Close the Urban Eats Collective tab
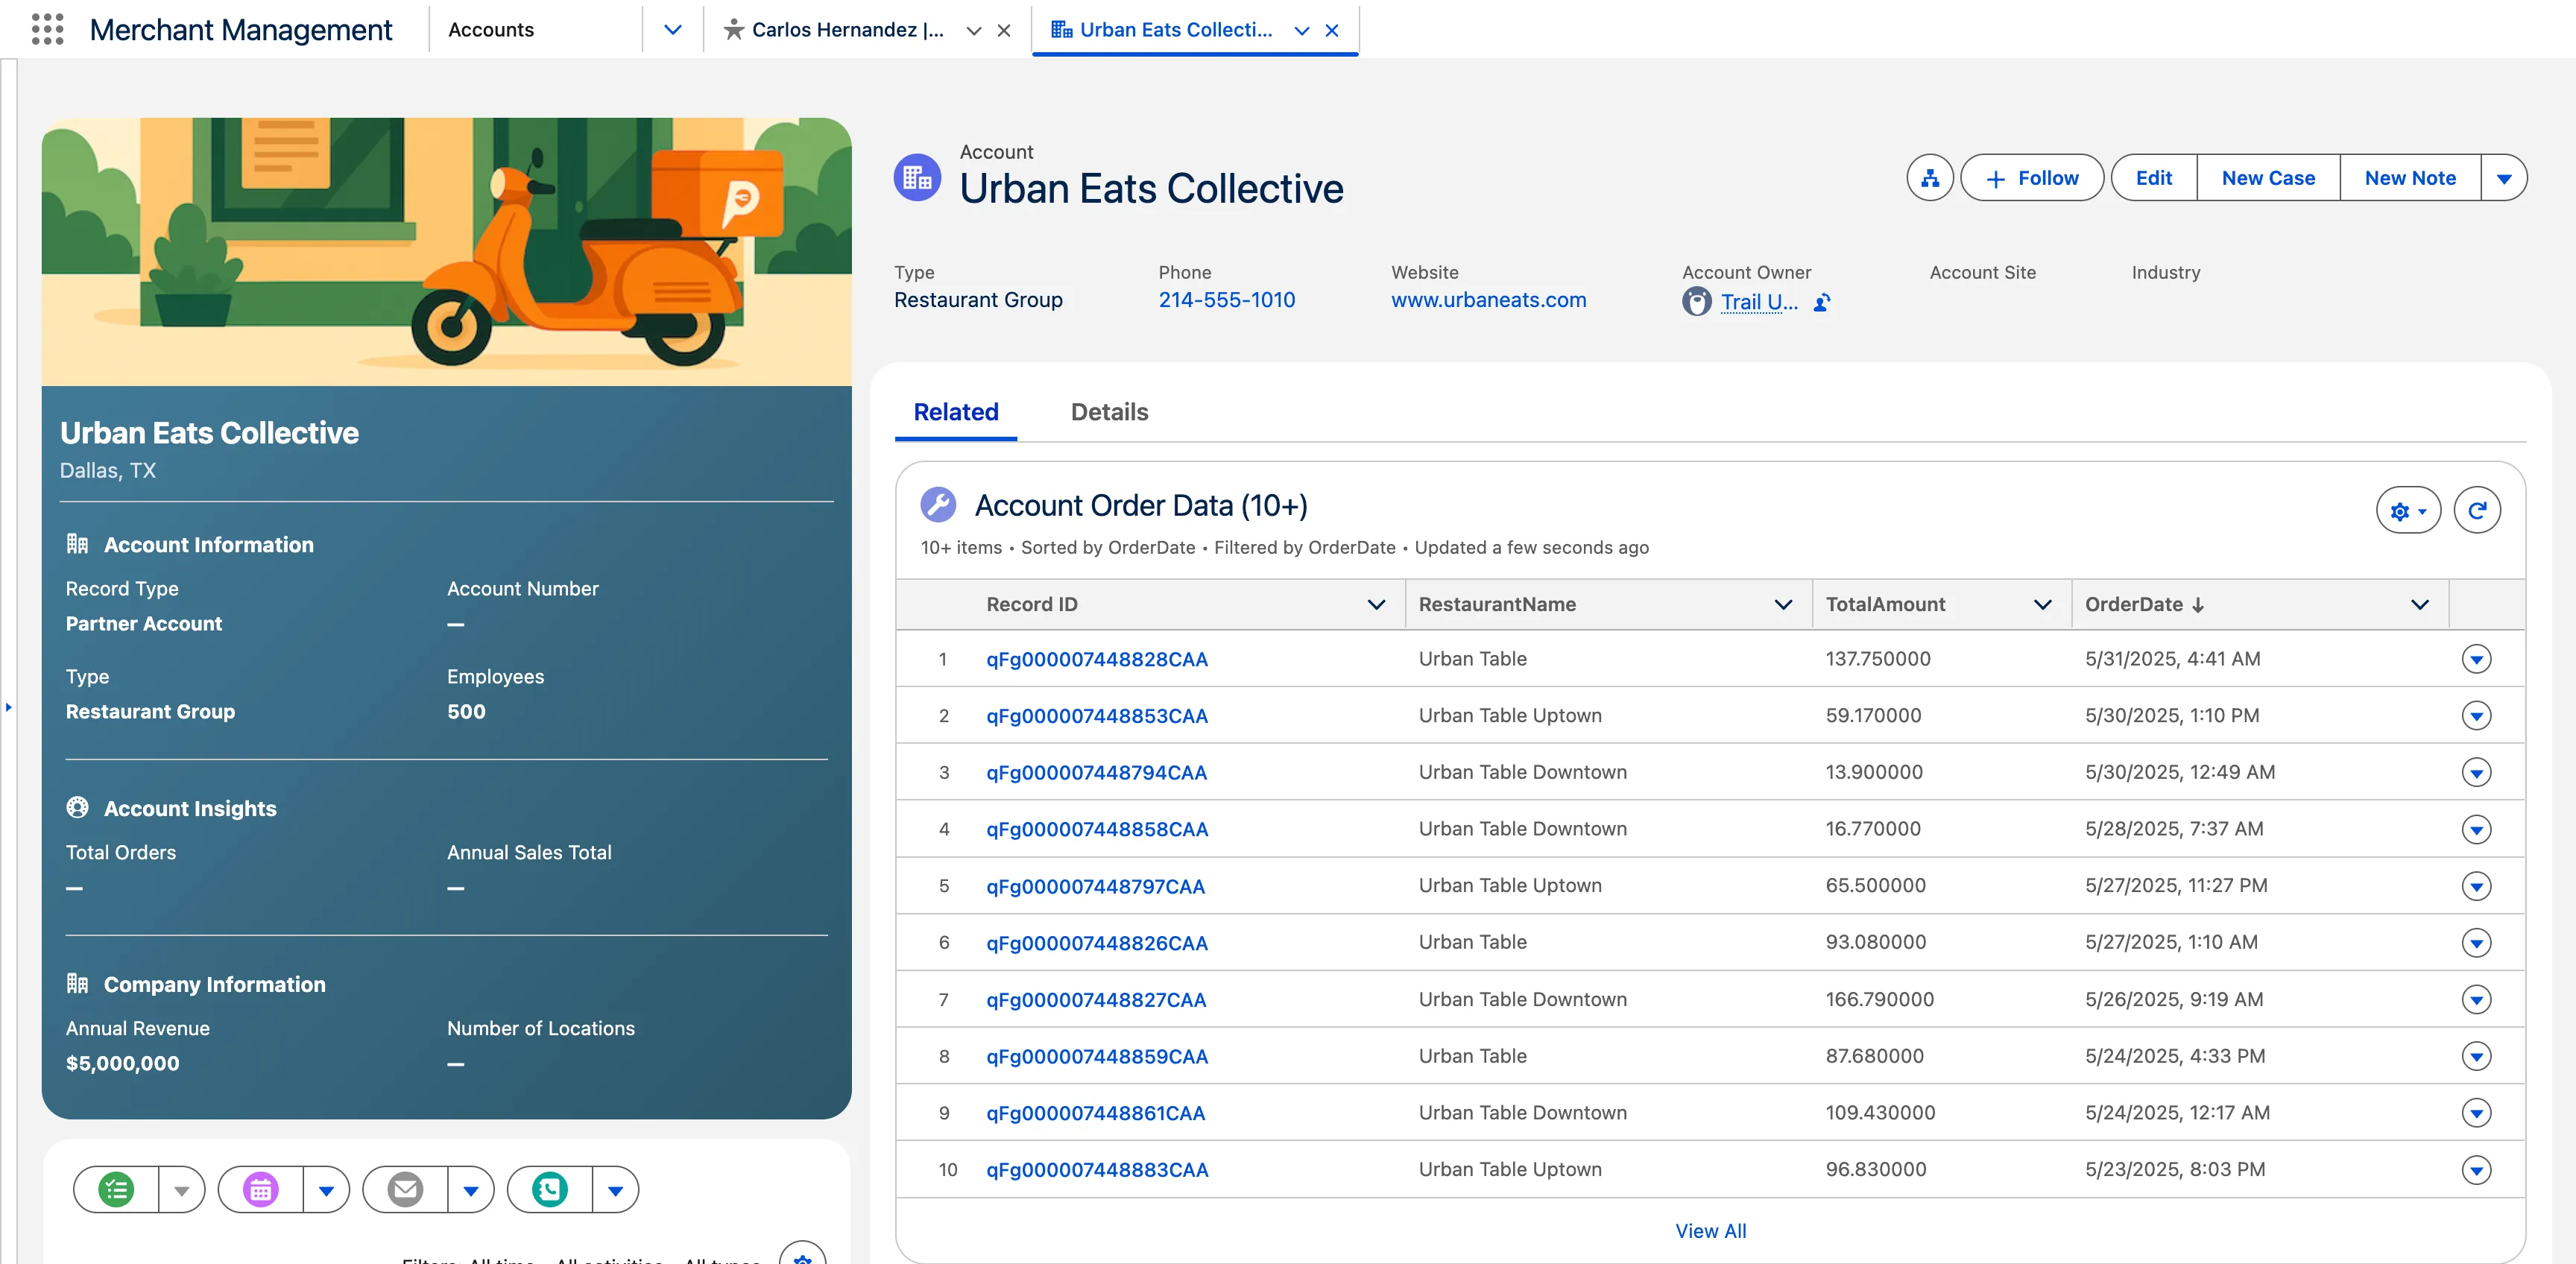 pyautogui.click(x=1332, y=30)
